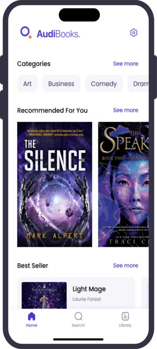See more Categories
Viewport: 157px width, 349px height.
[x=126, y=64]
